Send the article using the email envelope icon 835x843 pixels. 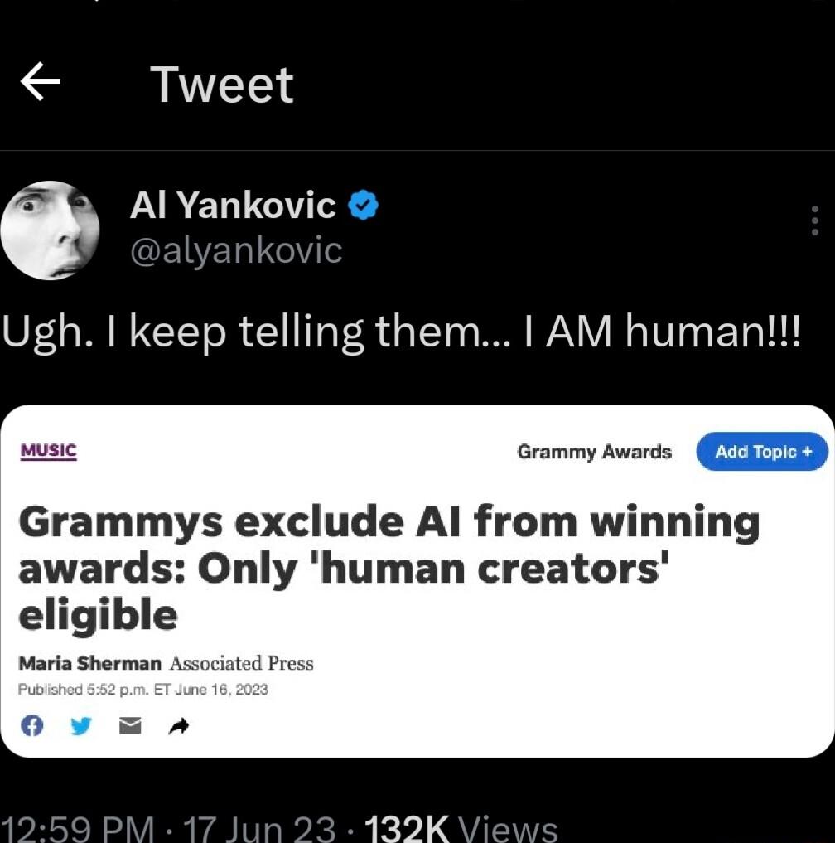pyautogui.click(x=129, y=725)
